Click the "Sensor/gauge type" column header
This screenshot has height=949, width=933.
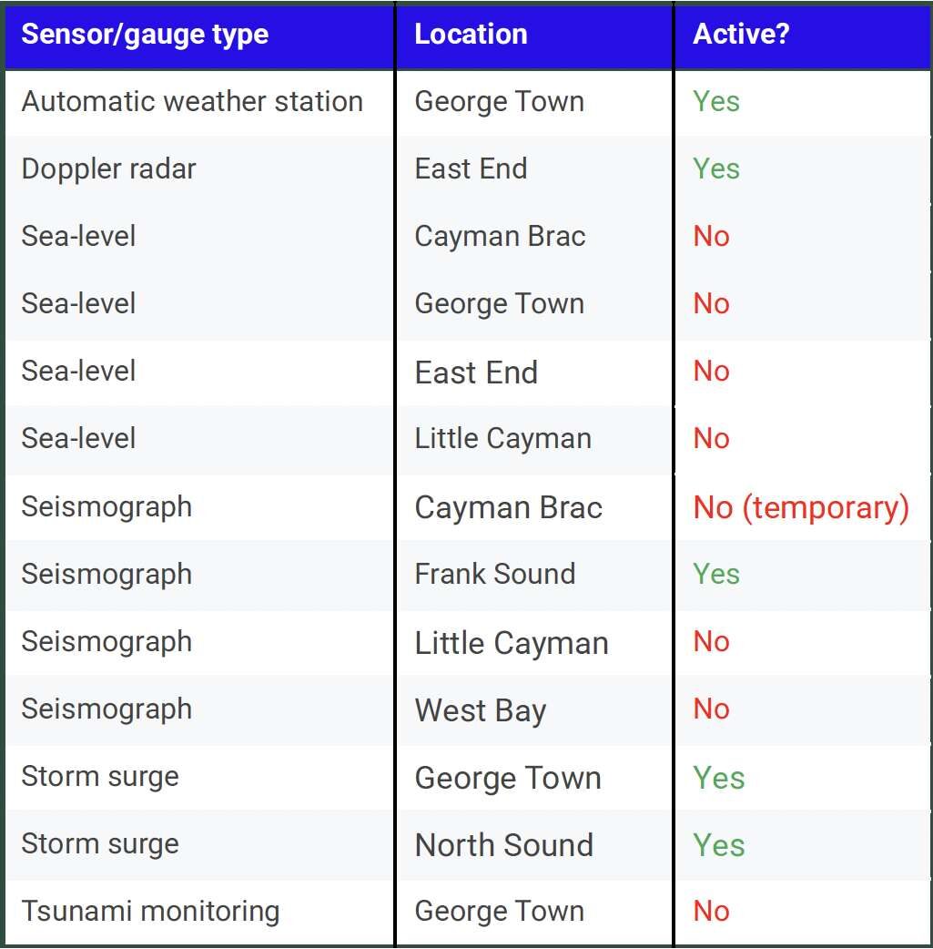(x=145, y=35)
